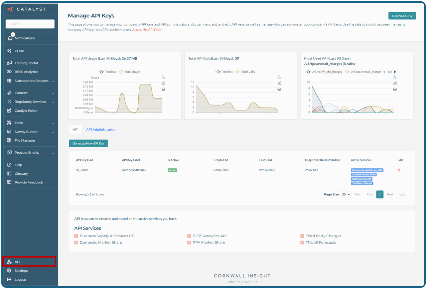Open the Training Portal icon
Screen dimensions: 426x288
(9, 63)
